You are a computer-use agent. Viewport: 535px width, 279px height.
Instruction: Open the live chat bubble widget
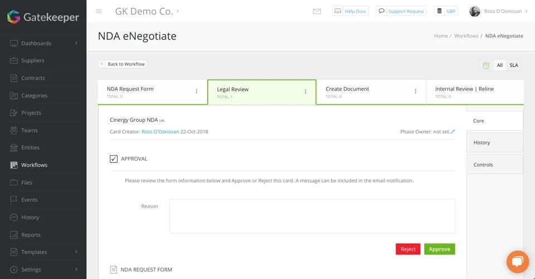517,261
